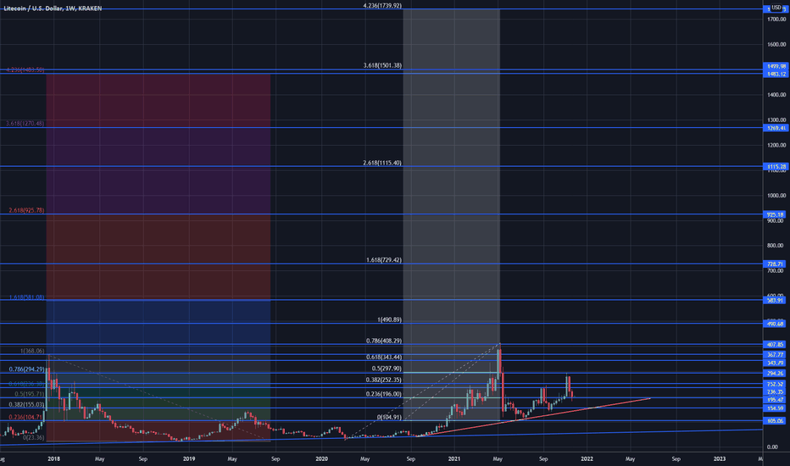Click the 0.786(294.29) label on left Fibonacci
This screenshot has height=466, width=790.
point(27,369)
